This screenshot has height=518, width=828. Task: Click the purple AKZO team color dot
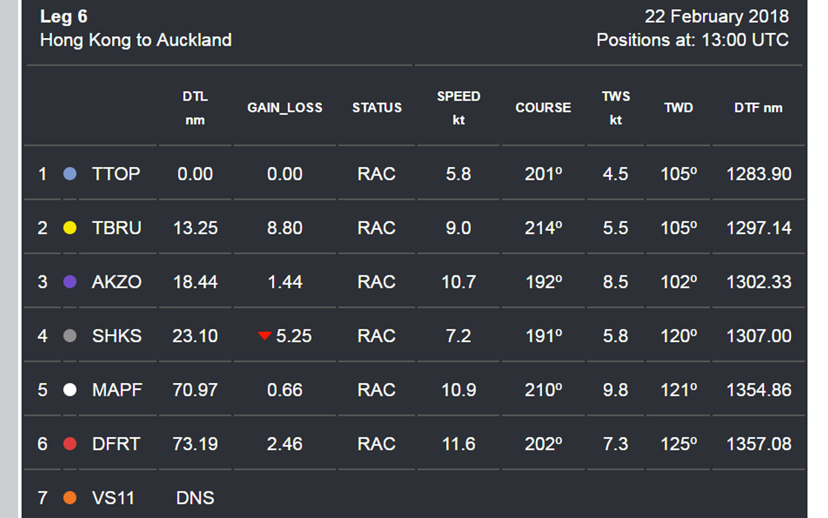click(70, 282)
